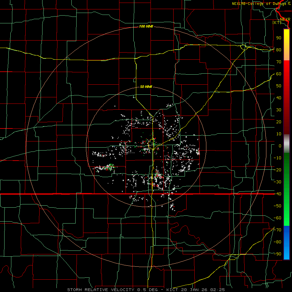Select the 100 NMI range ring label
The height and width of the screenshot is (292, 292).
coord(146,27)
